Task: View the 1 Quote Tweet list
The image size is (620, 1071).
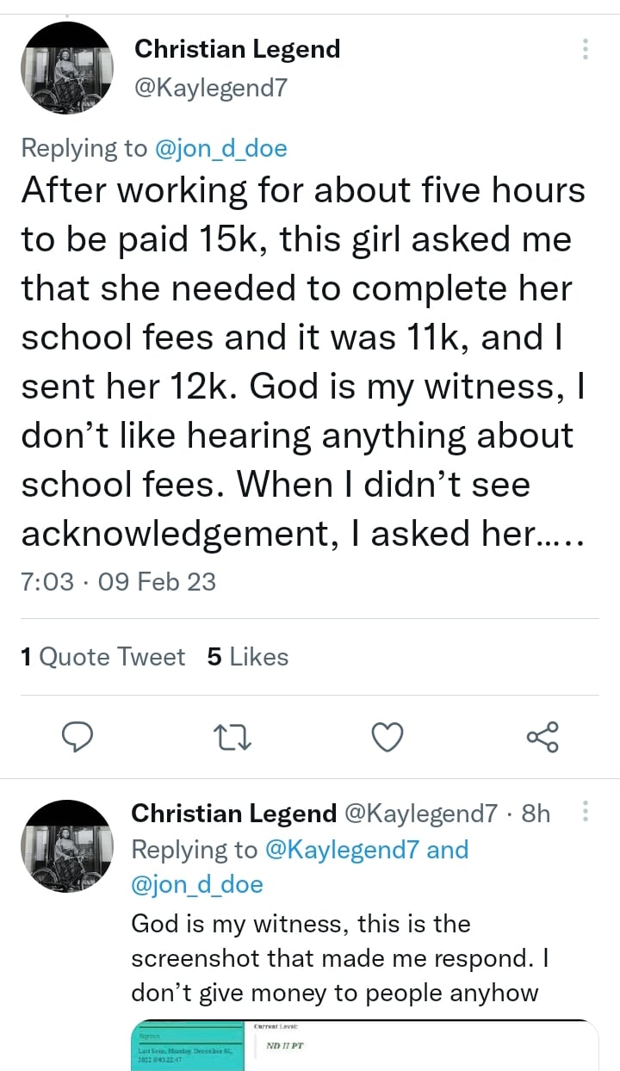Action: (102, 657)
